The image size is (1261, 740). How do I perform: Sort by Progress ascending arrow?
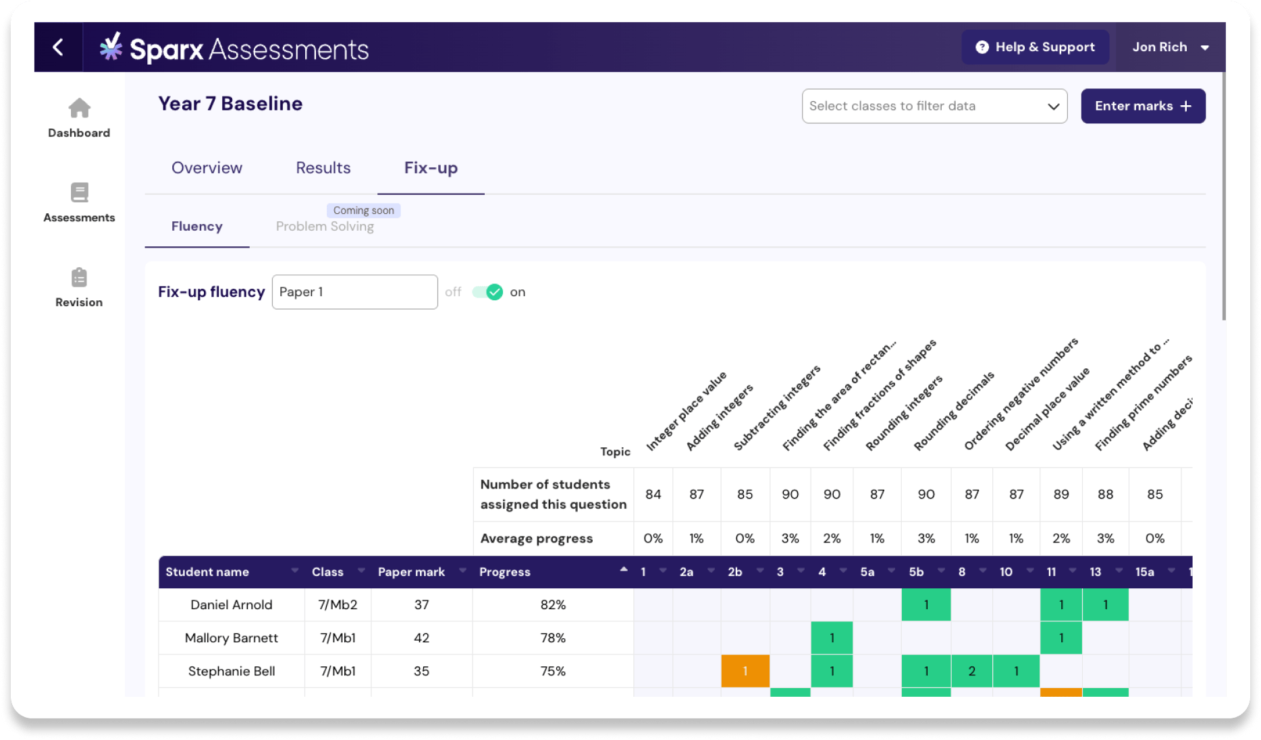623,570
